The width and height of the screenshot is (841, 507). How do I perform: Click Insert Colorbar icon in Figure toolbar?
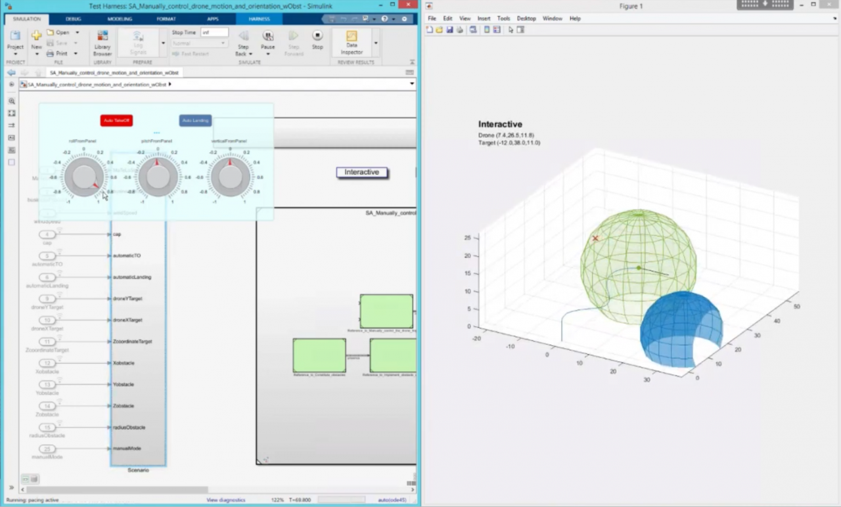[x=487, y=30]
